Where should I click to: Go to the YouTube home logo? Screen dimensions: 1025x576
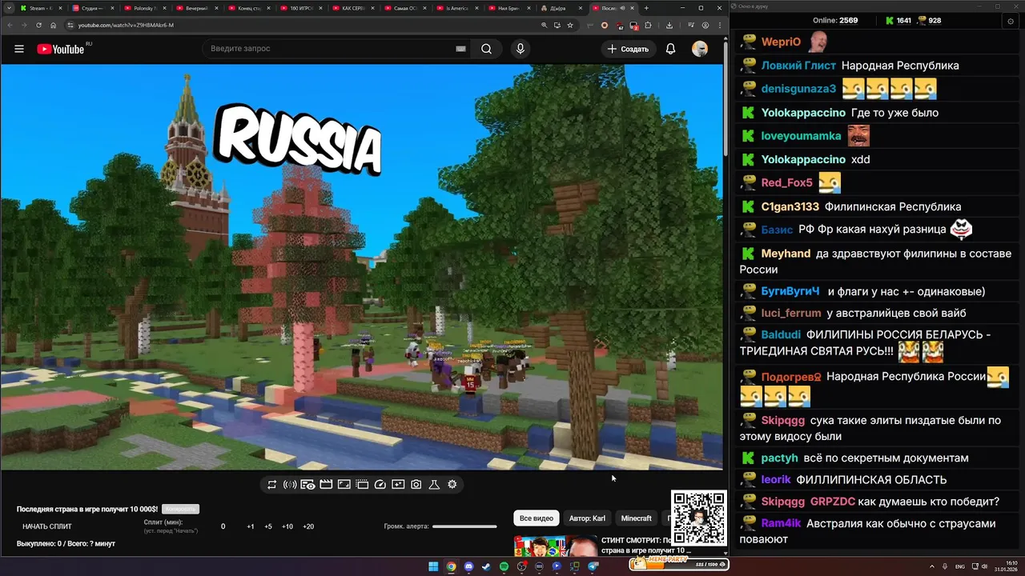(x=61, y=49)
